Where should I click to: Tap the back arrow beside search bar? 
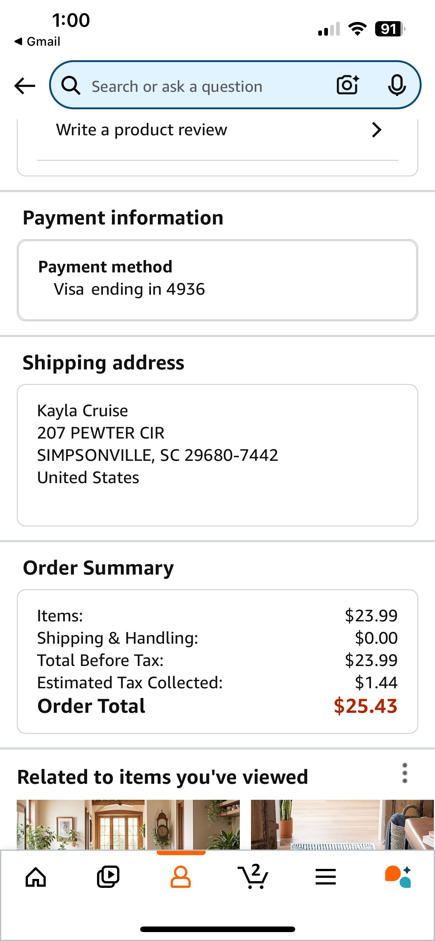pos(25,86)
